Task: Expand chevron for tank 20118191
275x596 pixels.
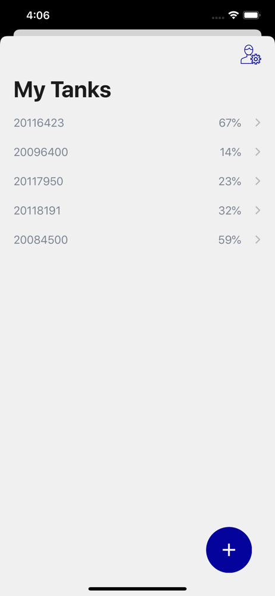Action: [x=258, y=210]
